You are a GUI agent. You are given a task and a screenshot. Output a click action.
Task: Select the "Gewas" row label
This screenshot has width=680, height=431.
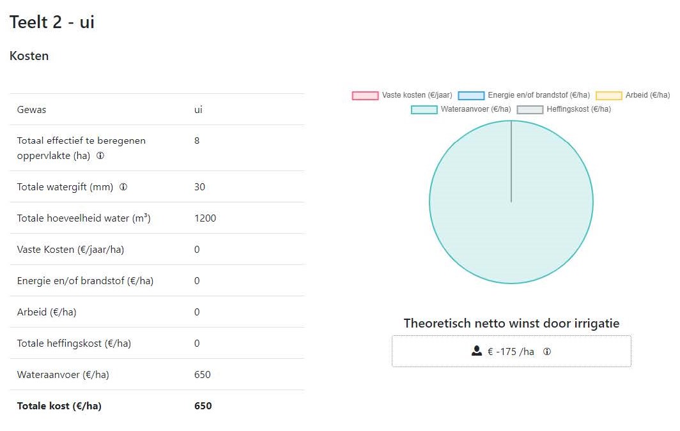(x=31, y=110)
